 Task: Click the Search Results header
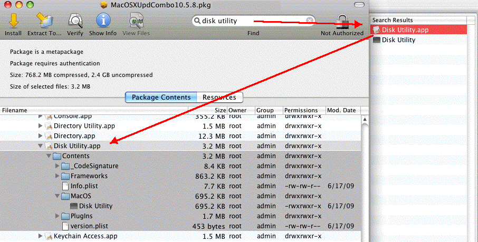tap(418, 20)
